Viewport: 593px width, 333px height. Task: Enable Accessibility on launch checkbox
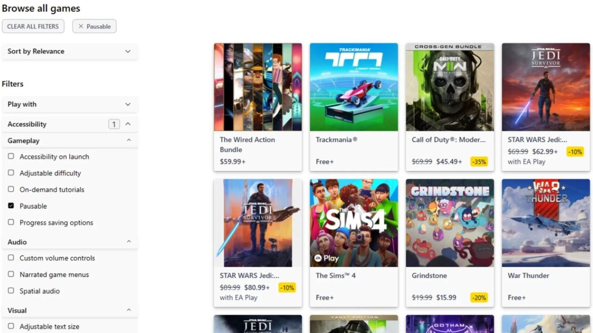[11, 156]
